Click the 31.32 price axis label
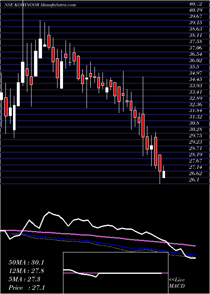Viewport: 210px width, 294px height. [x=196, y=117]
